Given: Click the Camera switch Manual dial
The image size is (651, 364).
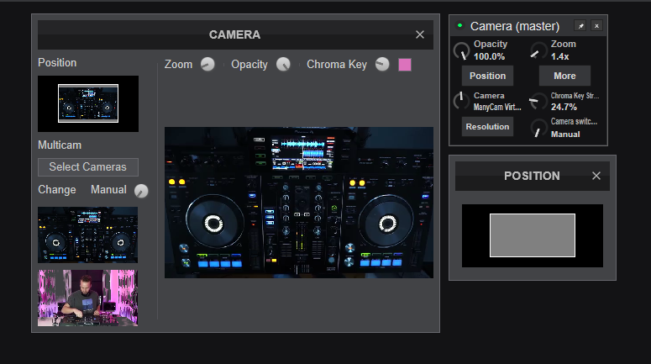Looking at the screenshot, I should [538, 129].
